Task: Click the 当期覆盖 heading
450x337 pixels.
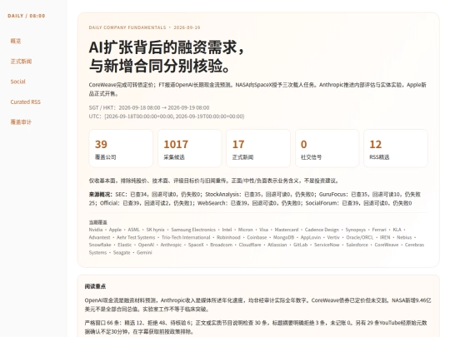Action: pos(97,222)
